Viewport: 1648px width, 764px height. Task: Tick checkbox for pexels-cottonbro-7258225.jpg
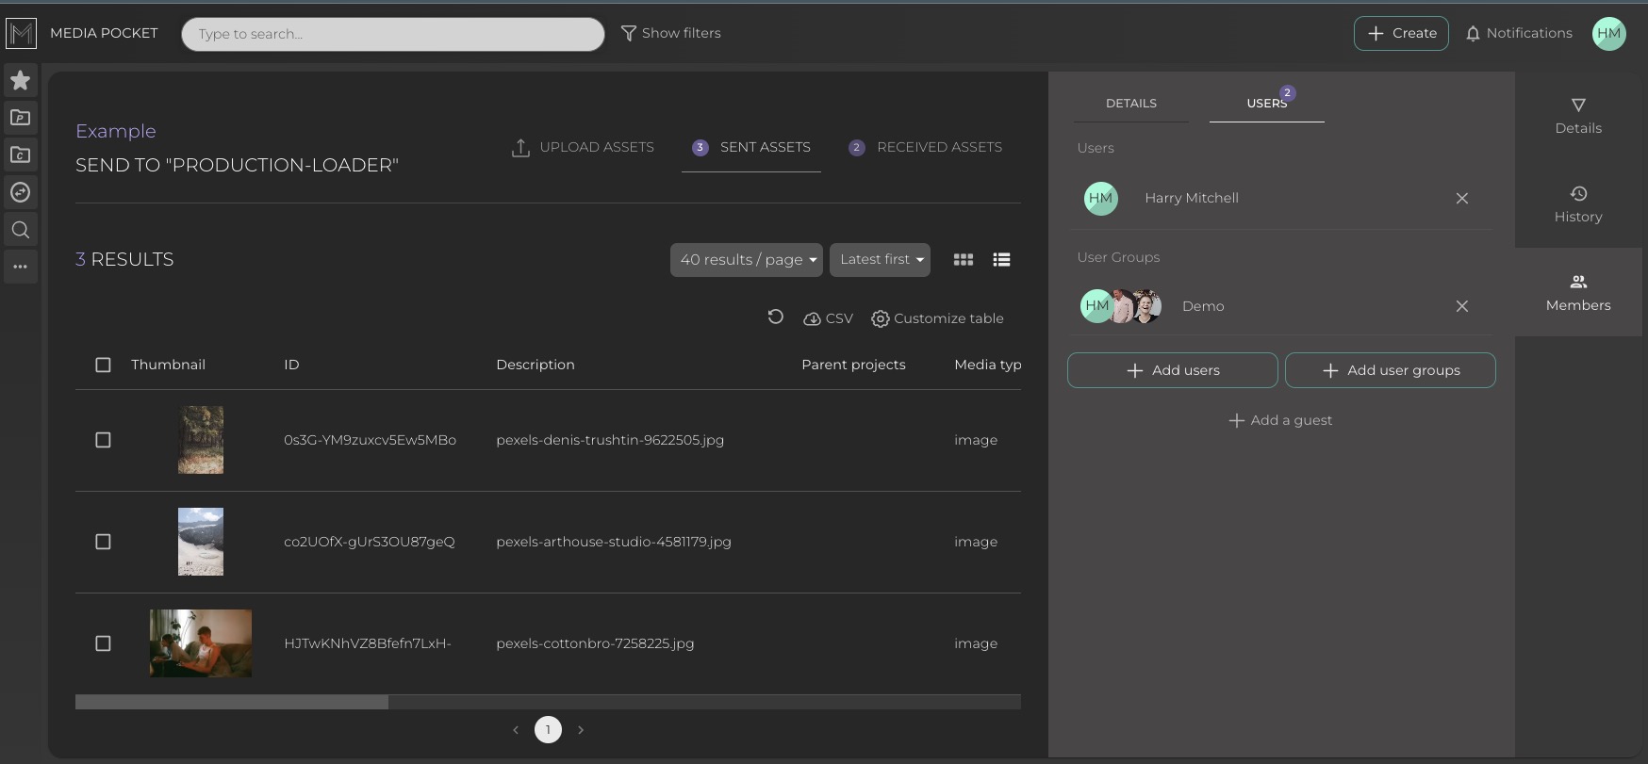[x=104, y=643]
